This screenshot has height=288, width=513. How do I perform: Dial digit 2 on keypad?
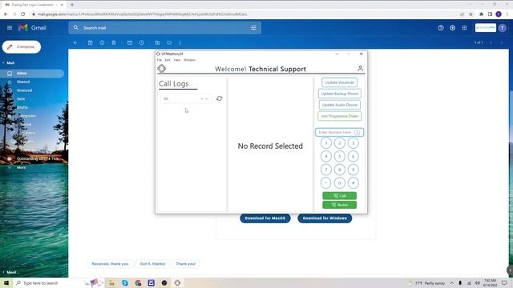click(x=340, y=143)
